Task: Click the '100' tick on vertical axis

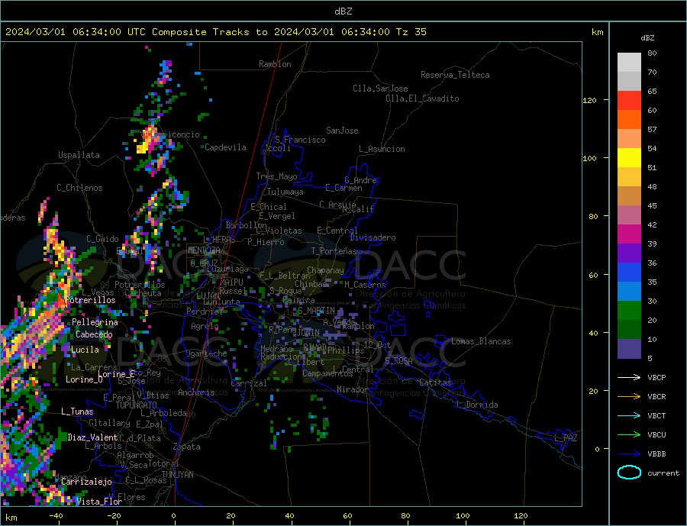Action: (590, 158)
